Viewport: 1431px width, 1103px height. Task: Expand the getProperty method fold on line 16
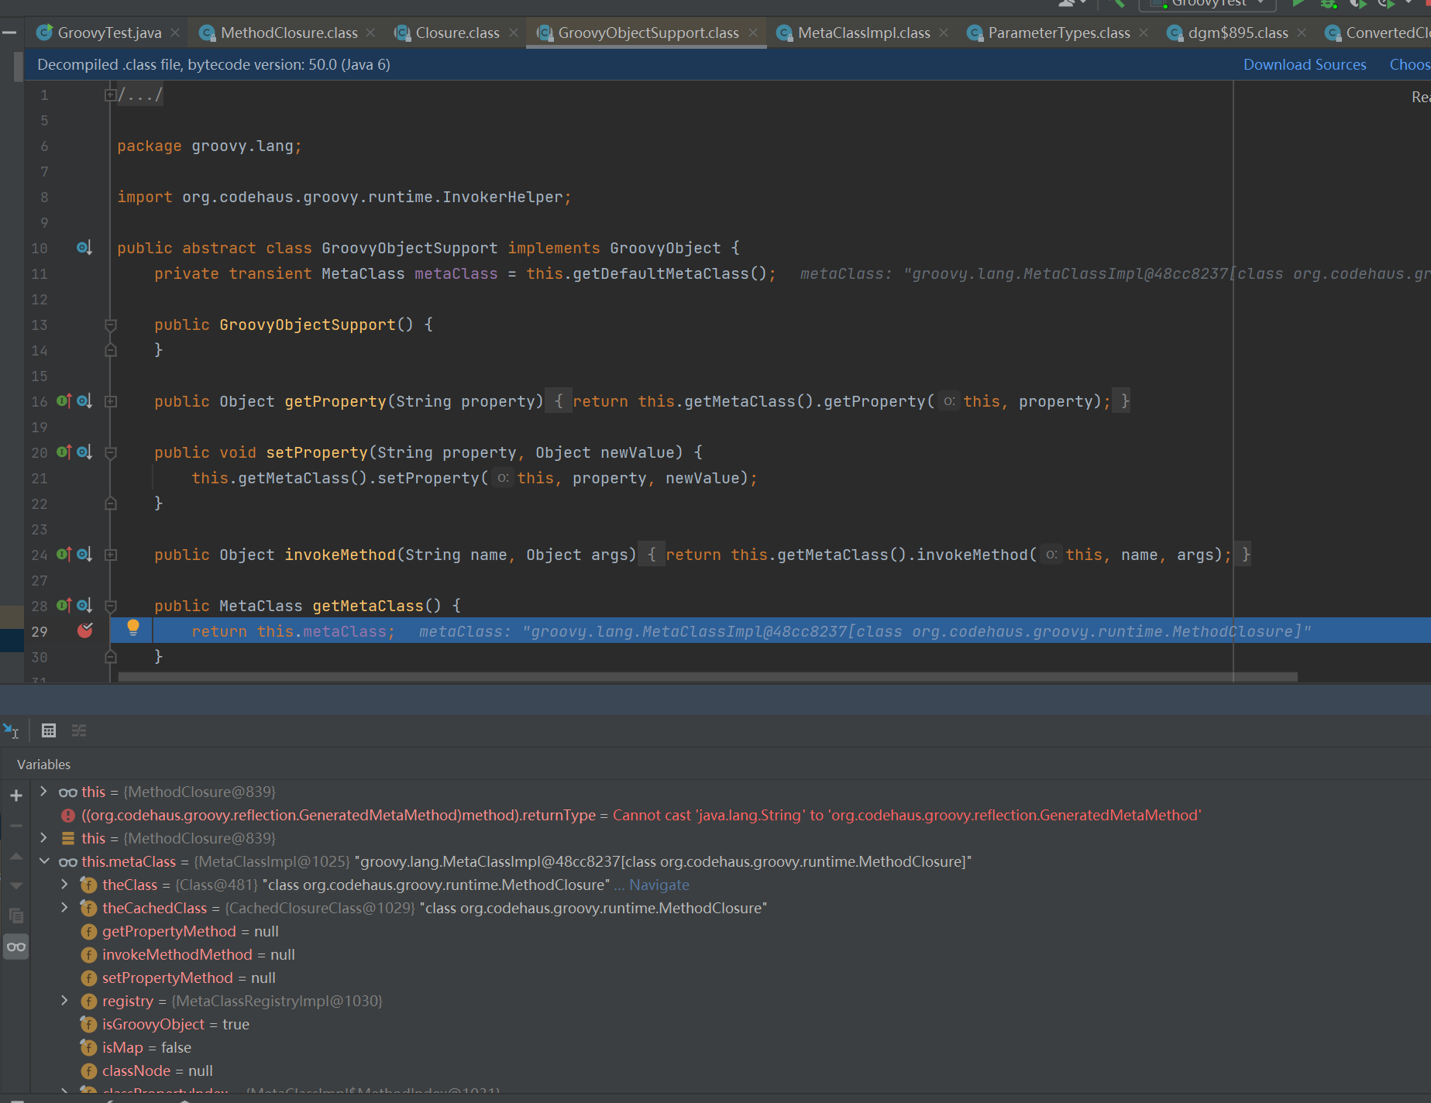110,401
